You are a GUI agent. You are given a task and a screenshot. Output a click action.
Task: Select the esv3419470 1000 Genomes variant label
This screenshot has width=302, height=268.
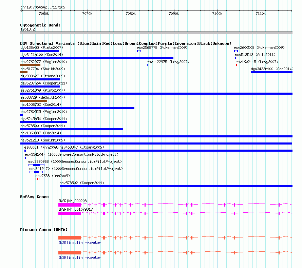[76, 169]
